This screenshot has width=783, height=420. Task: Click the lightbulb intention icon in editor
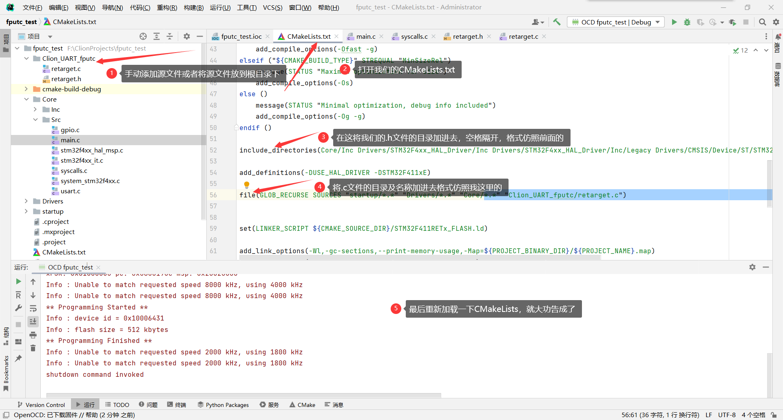246,185
